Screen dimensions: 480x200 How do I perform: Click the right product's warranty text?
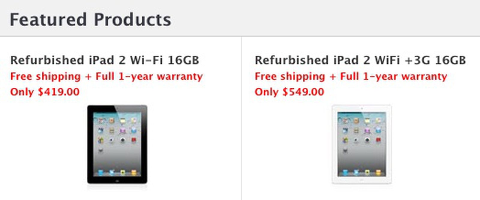tap(350, 77)
